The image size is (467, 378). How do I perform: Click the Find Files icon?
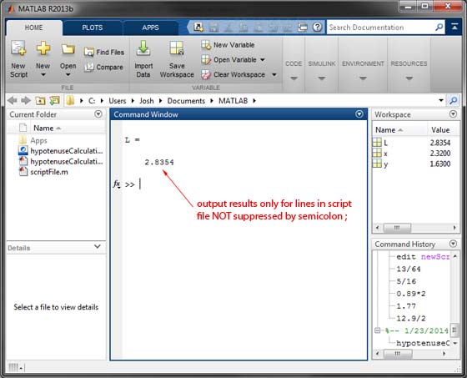[x=88, y=53]
